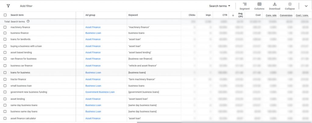Click the filter funnel icon

pyautogui.click(x=8, y=6)
